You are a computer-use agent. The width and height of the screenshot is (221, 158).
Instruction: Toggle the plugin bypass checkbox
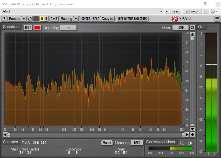[217, 11]
